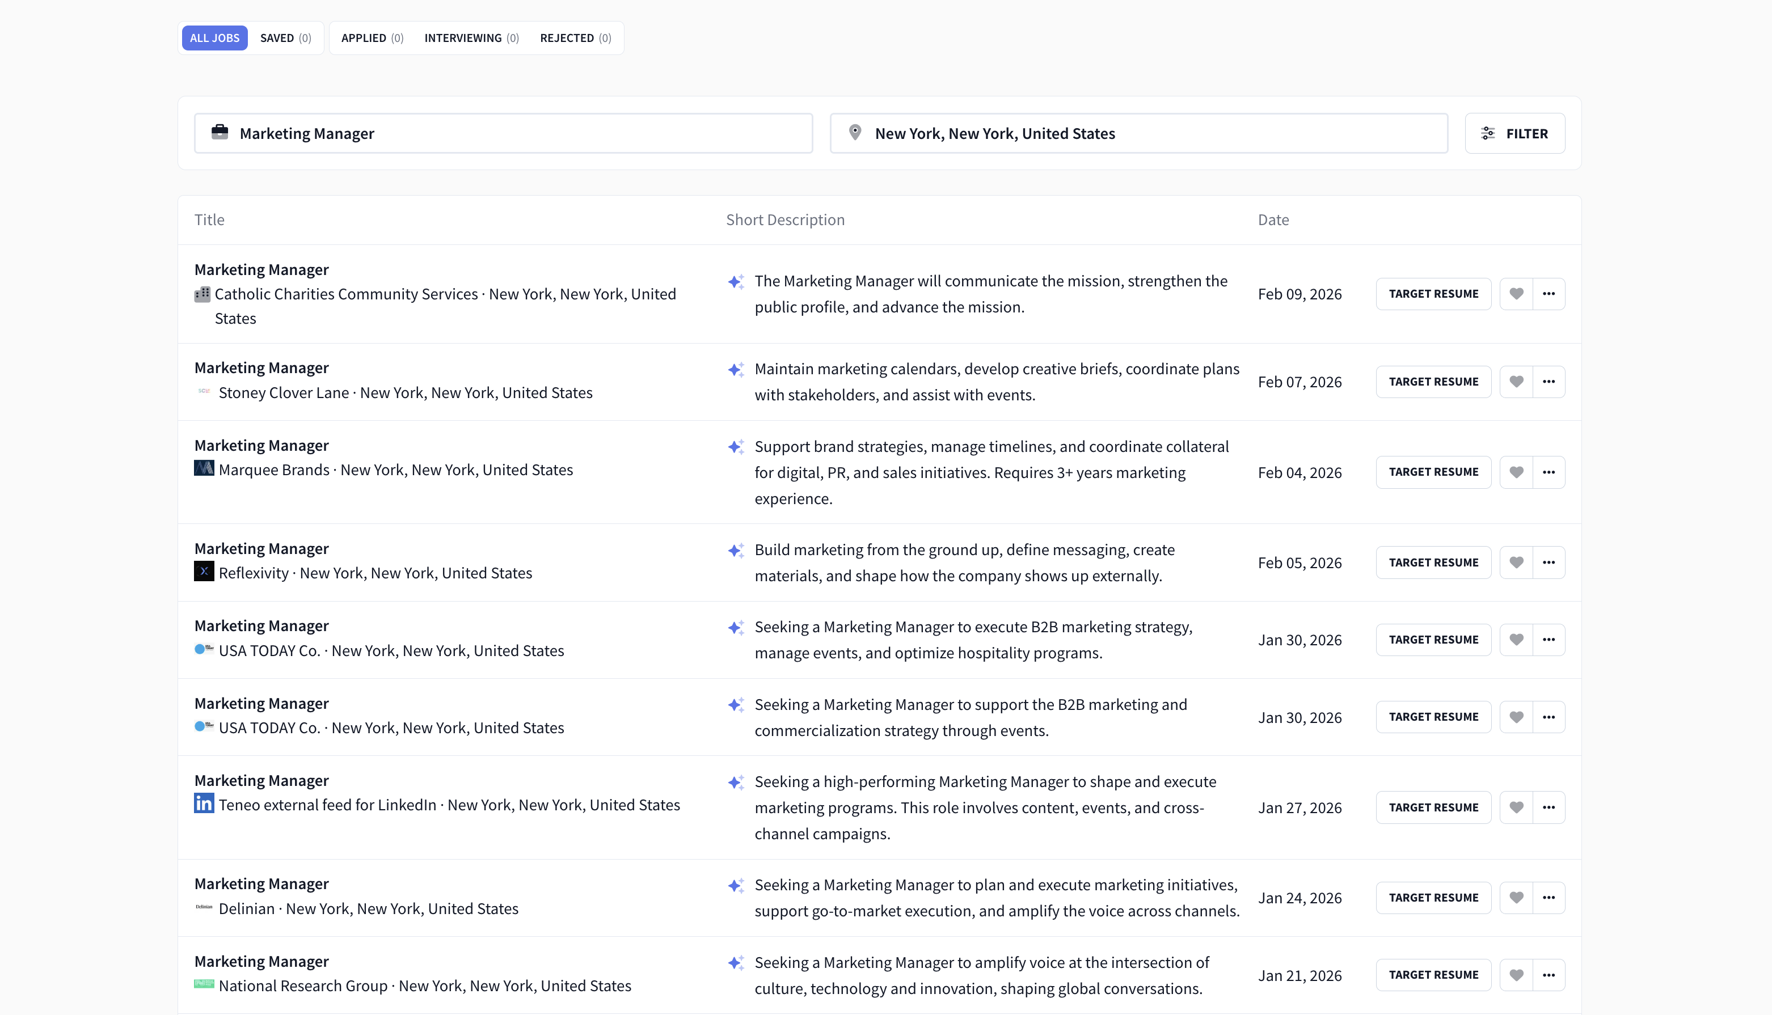Click heart icon for National Research Group

(1516, 975)
